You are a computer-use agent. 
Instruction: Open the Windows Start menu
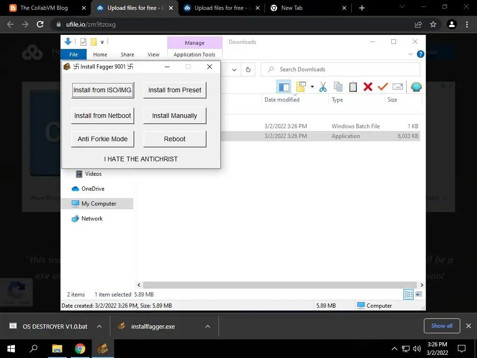coord(11,349)
